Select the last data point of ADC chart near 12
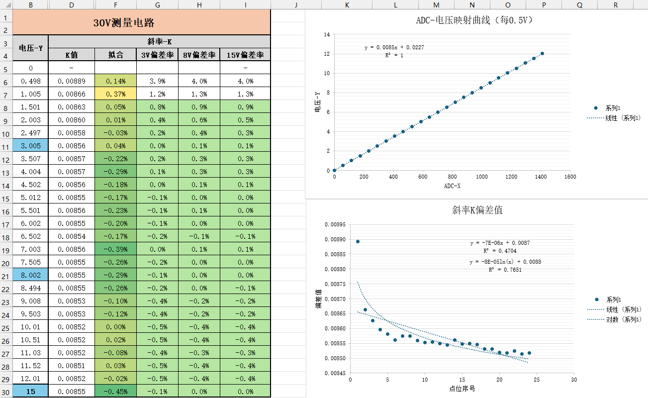The width and height of the screenshot is (648, 398). tap(542, 53)
